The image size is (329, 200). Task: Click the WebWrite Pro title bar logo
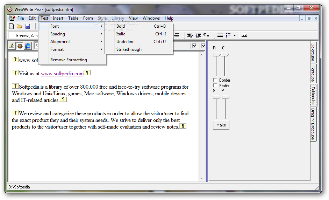tap(10, 9)
